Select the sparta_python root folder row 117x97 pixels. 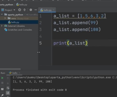point(19,14)
